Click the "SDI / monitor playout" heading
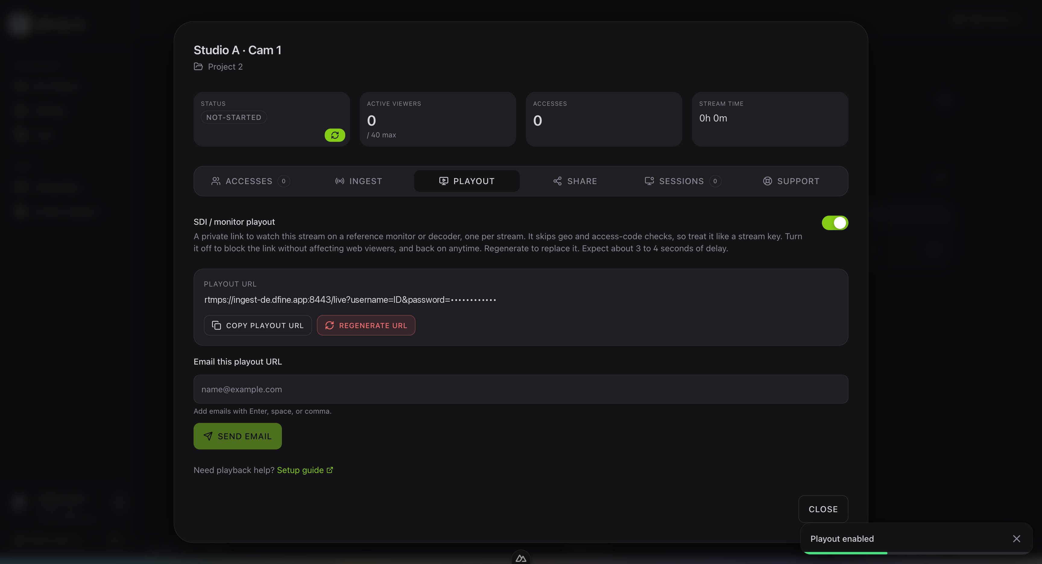This screenshot has width=1042, height=564. coord(234,221)
